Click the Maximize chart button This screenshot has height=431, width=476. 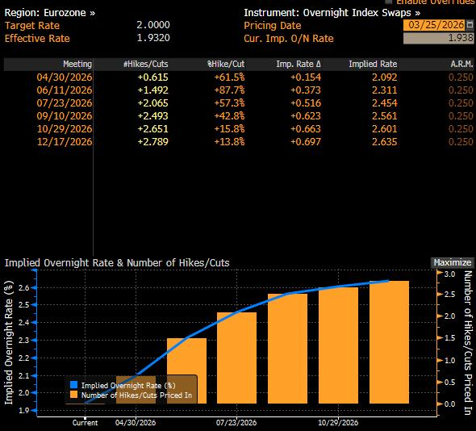click(453, 262)
